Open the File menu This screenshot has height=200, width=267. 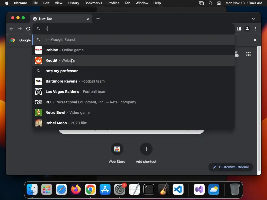pos(35,3)
